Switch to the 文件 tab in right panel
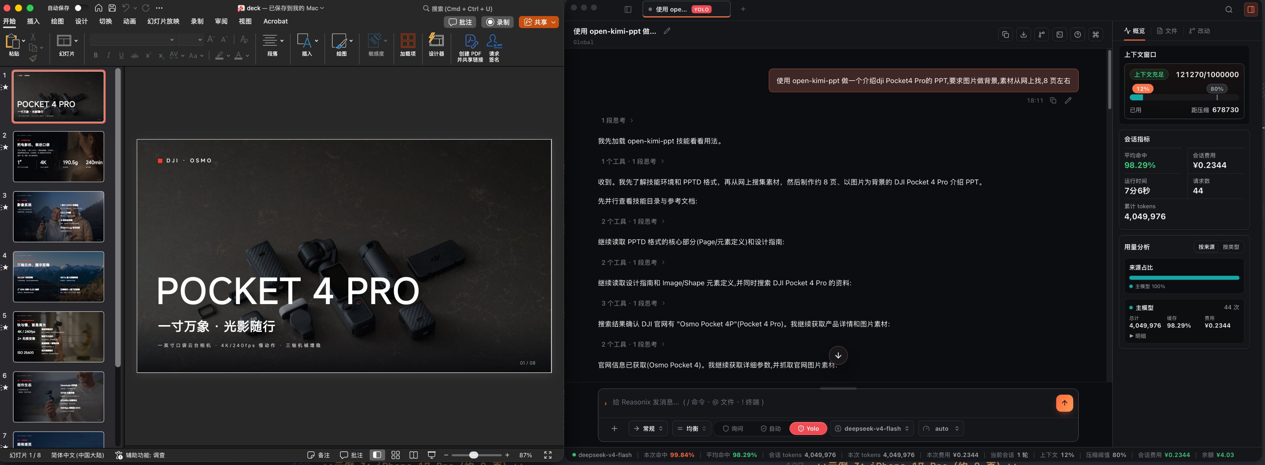1265x465 pixels. click(x=1167, y=31)
